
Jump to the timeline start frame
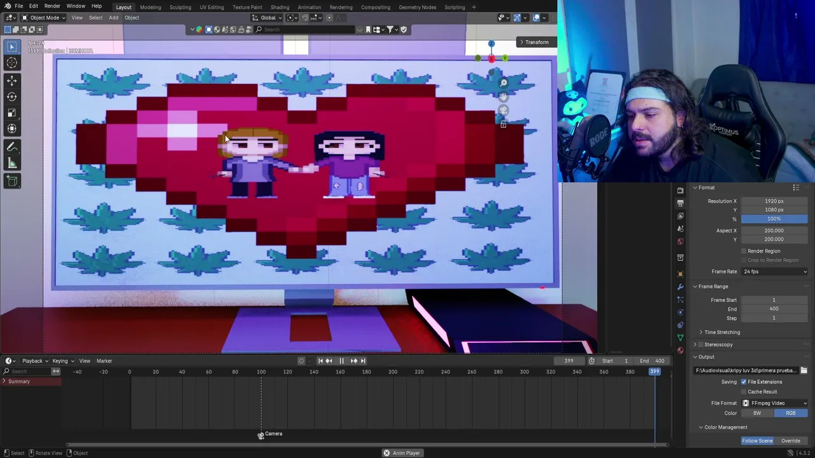point(320,361)
